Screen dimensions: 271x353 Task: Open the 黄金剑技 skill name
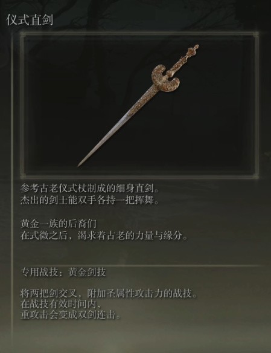click(87, 272)
